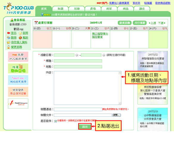
Task: Click the 標題 title input field
Action: (x=78, y=61)
